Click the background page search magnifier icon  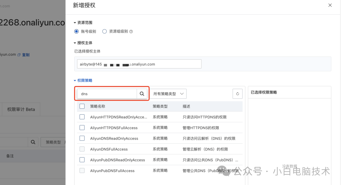click(x=33, y=142)
